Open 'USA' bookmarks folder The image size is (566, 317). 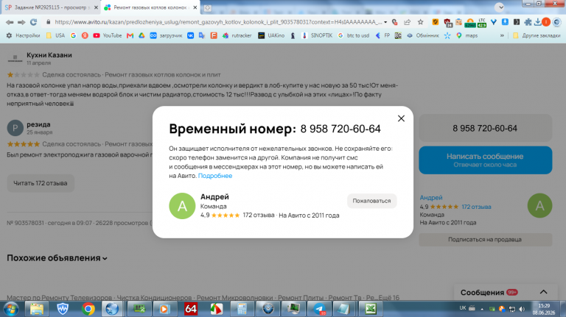[x=55, y=35]
